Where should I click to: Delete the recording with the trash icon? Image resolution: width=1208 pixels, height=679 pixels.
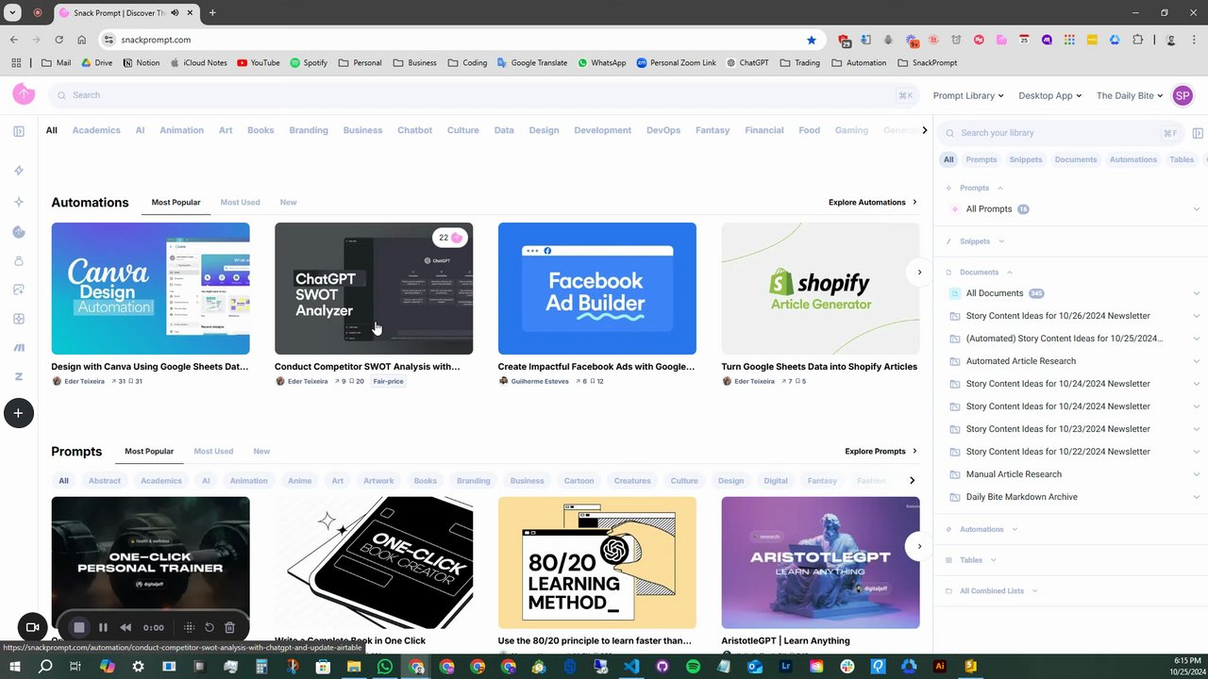229,627
